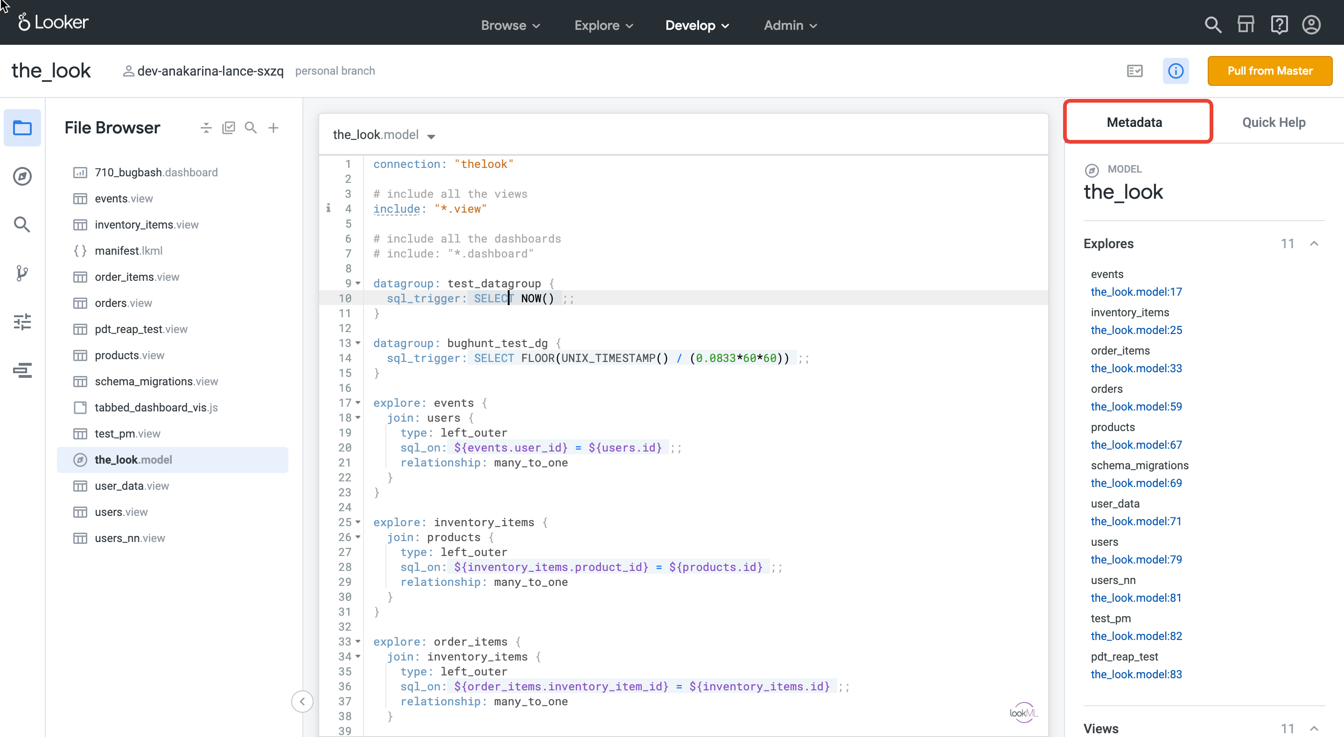Add new file with plus icon
The width and height of the screenshot is (1344, 737).
point(273,128)
